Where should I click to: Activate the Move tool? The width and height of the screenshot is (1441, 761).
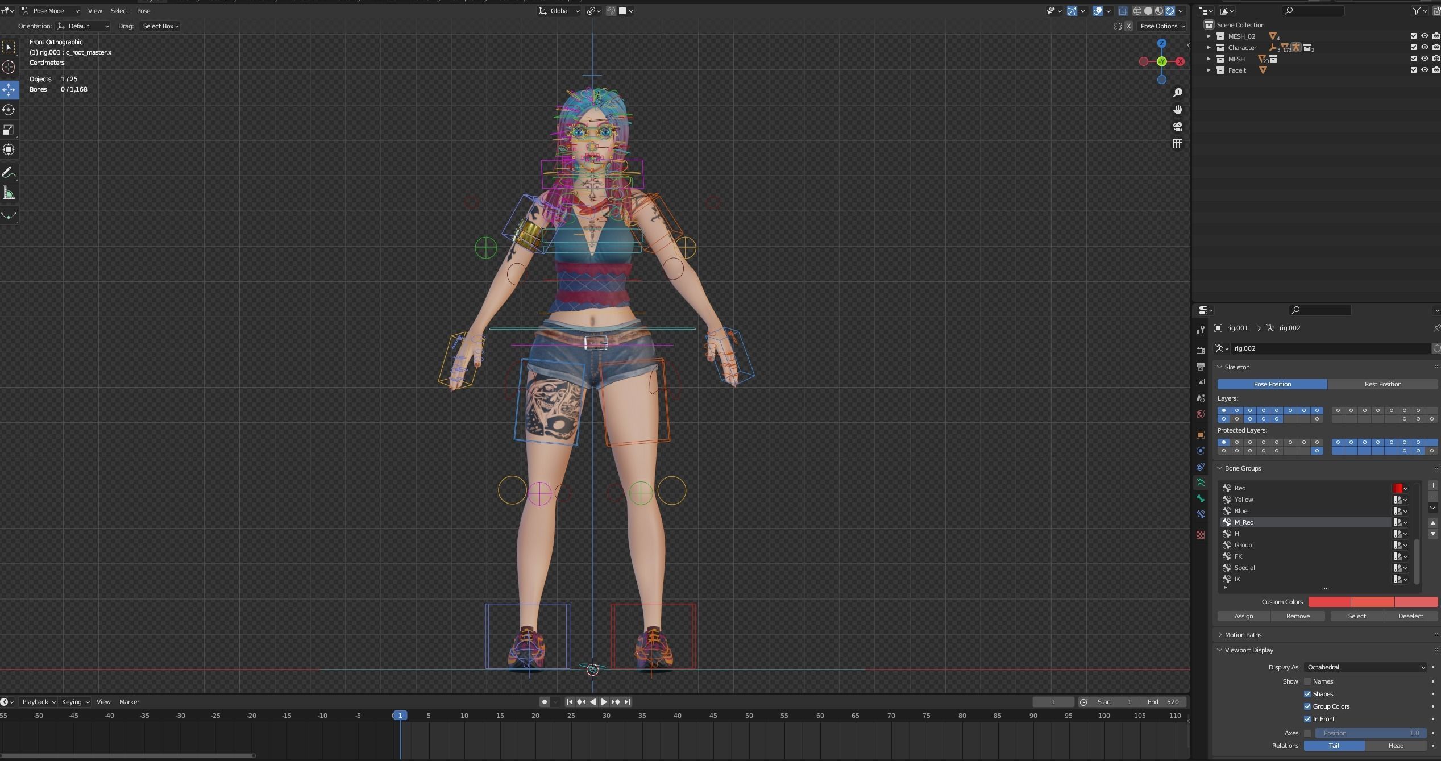click(x=9, y=89)
